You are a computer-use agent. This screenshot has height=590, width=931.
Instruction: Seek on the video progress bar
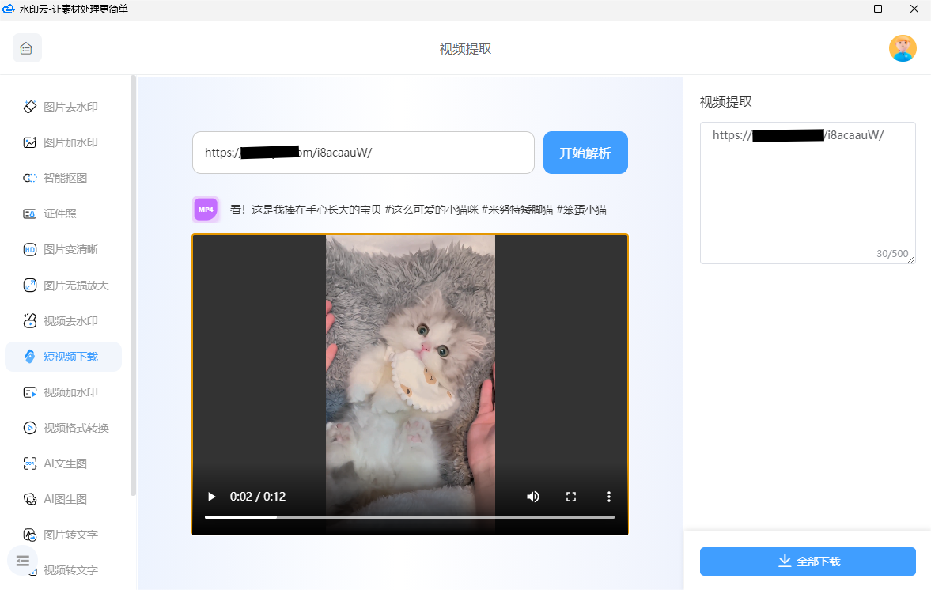click(x=410, y=517)
